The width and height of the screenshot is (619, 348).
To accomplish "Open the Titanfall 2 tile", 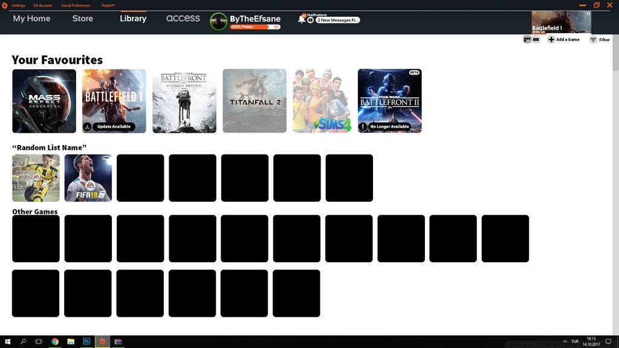I will point(254,101).
